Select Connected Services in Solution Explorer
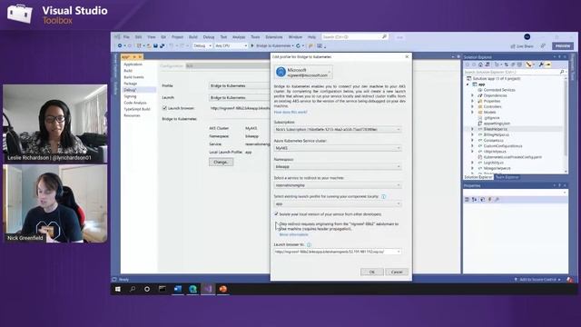This screenshot has height=327, width=581. (499, 90)
